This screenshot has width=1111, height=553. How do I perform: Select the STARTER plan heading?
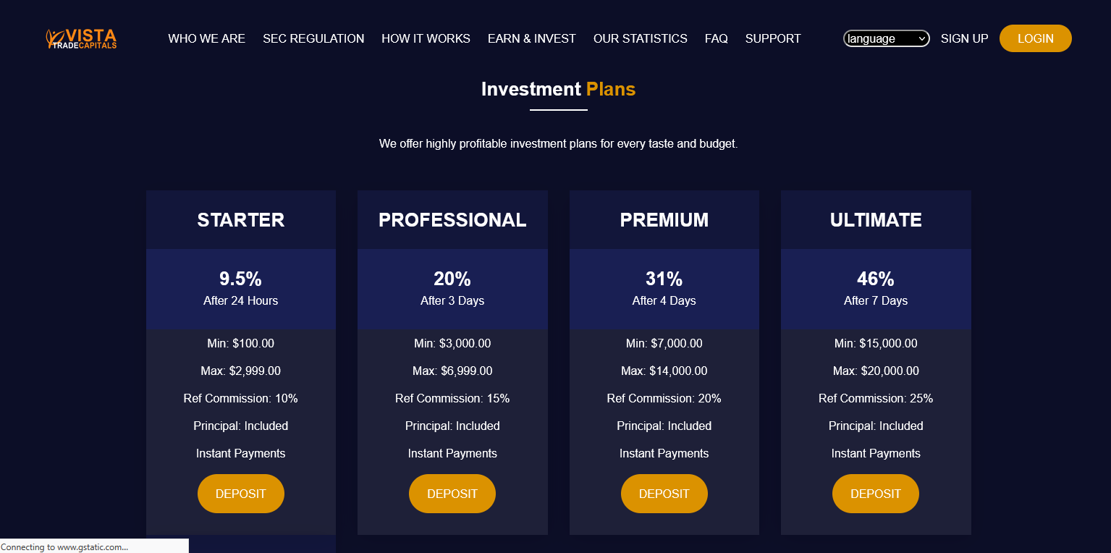[241, 220]
